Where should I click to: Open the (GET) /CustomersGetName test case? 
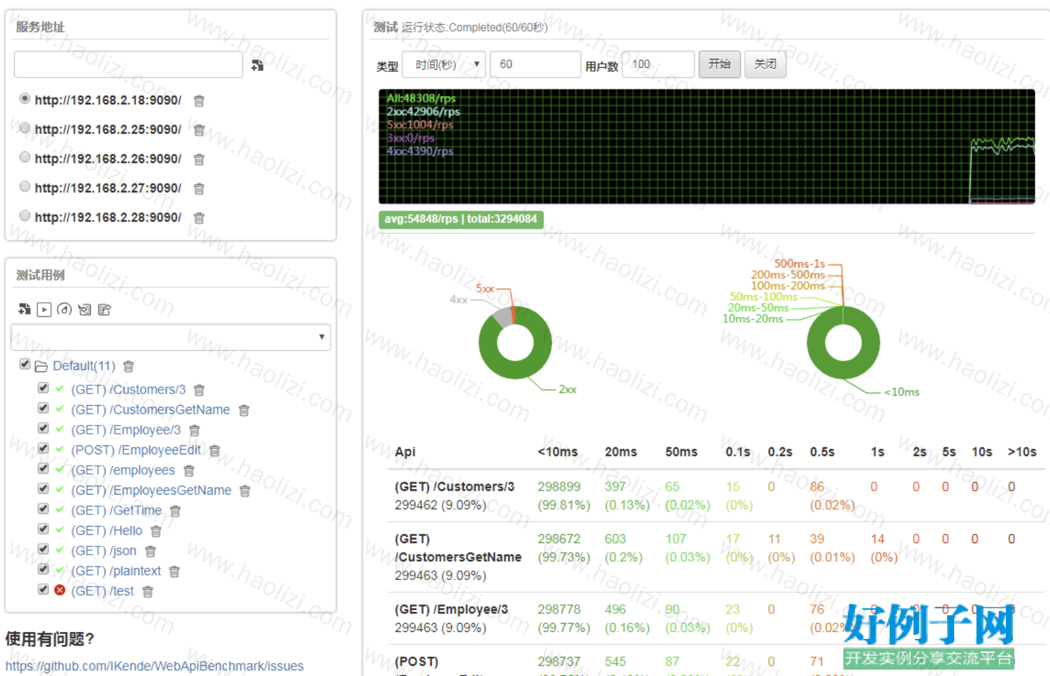coord(150,410)
